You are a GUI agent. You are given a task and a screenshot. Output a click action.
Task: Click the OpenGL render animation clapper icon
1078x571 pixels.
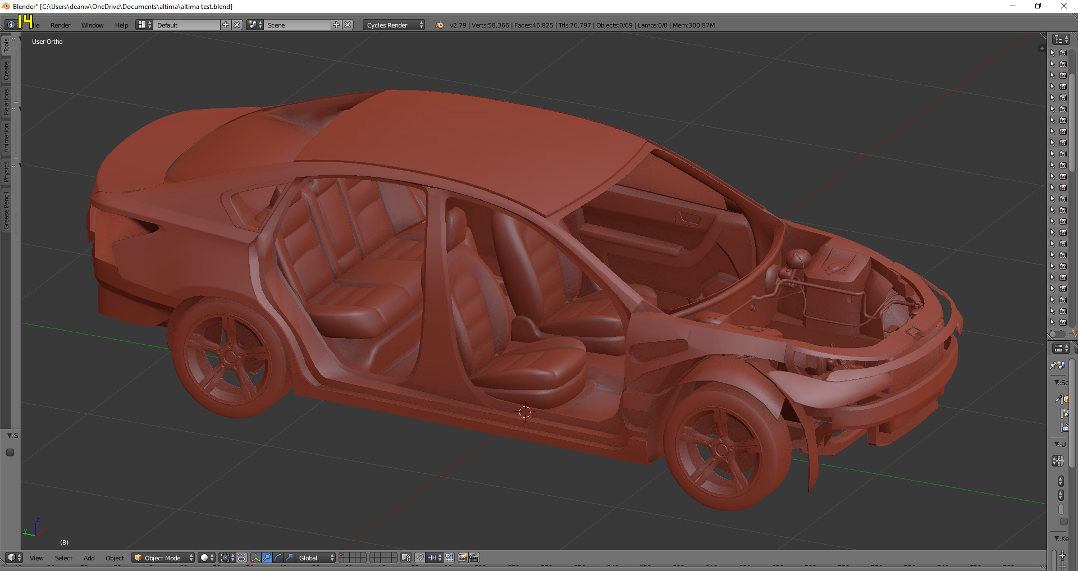click(x=474, y=558)
